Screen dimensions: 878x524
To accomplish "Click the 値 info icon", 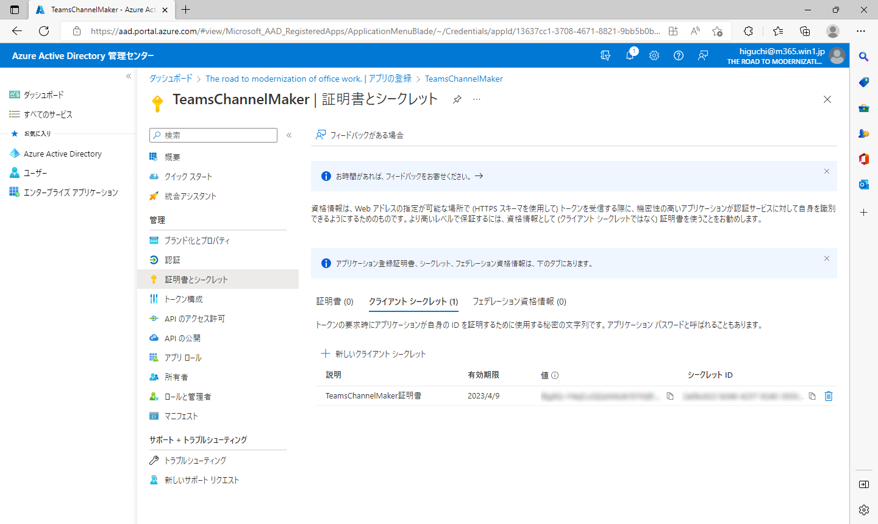I will point(555,375).
